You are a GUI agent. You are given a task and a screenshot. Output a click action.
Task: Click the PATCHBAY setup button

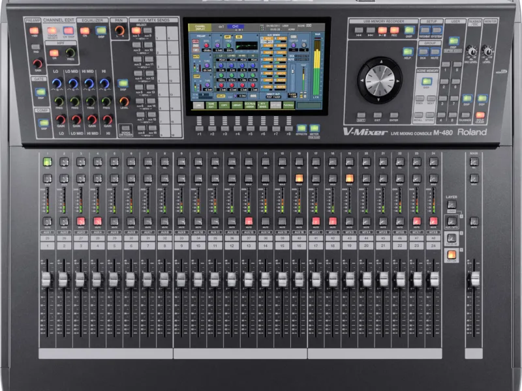click(x=425, y=31)
